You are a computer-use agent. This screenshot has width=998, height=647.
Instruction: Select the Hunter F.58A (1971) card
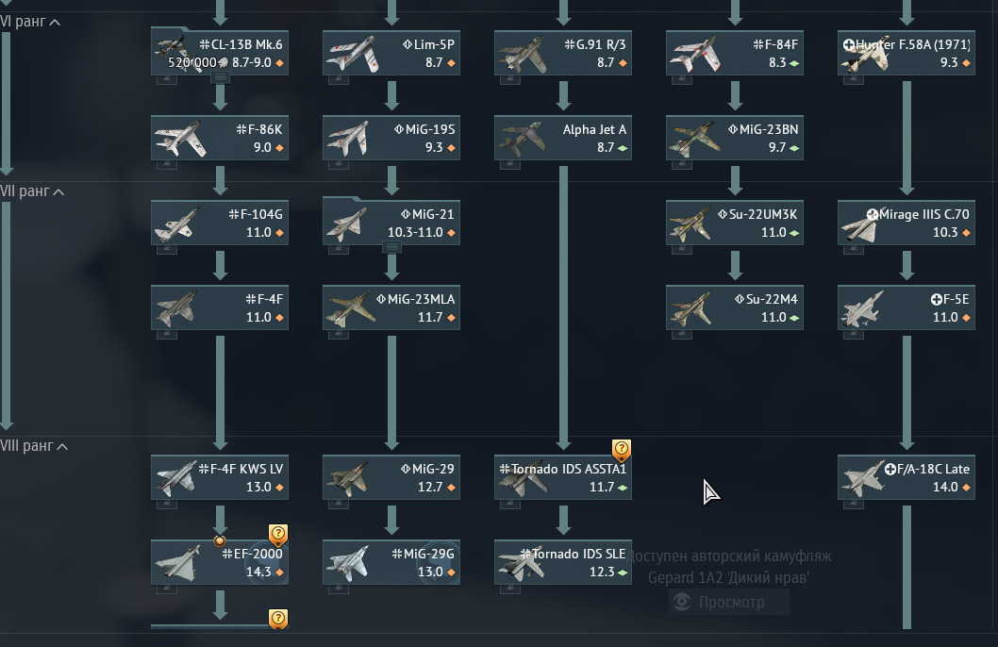pos(907,54)
